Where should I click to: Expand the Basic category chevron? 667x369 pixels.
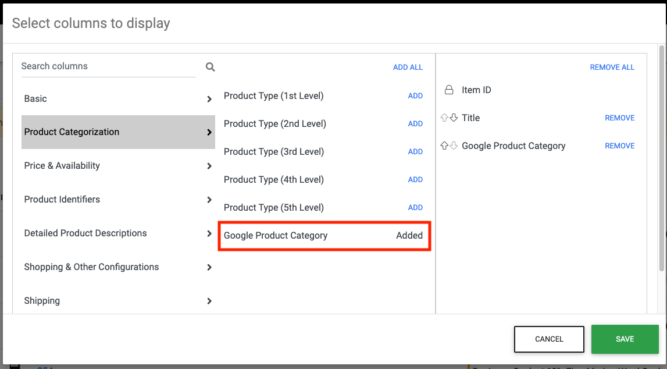pos(209,100)
